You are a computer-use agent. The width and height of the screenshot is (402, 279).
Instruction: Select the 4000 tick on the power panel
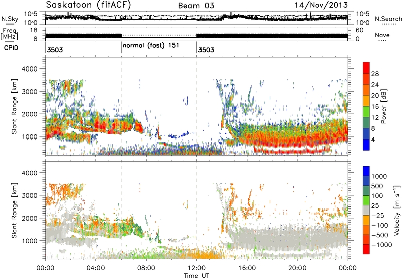point(30,69)
